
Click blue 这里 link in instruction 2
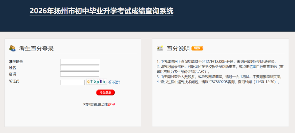253,67
